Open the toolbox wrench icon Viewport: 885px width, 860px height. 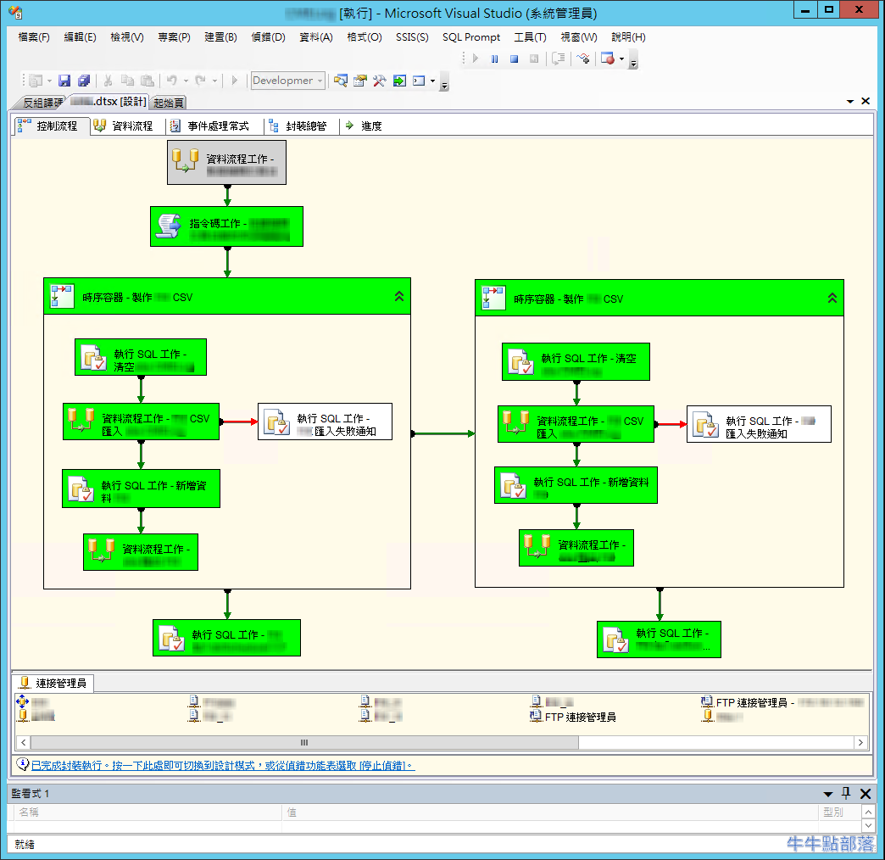[379, 81]
